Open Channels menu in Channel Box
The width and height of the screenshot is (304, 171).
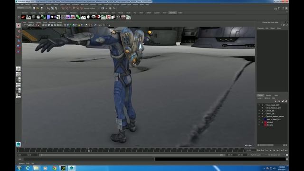(x=260, y=28)
